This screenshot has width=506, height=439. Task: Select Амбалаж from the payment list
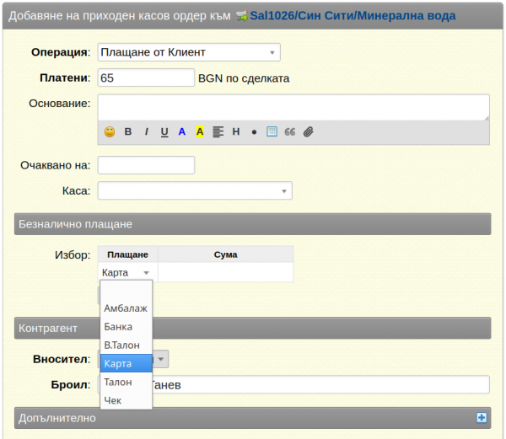pos(126,308)
